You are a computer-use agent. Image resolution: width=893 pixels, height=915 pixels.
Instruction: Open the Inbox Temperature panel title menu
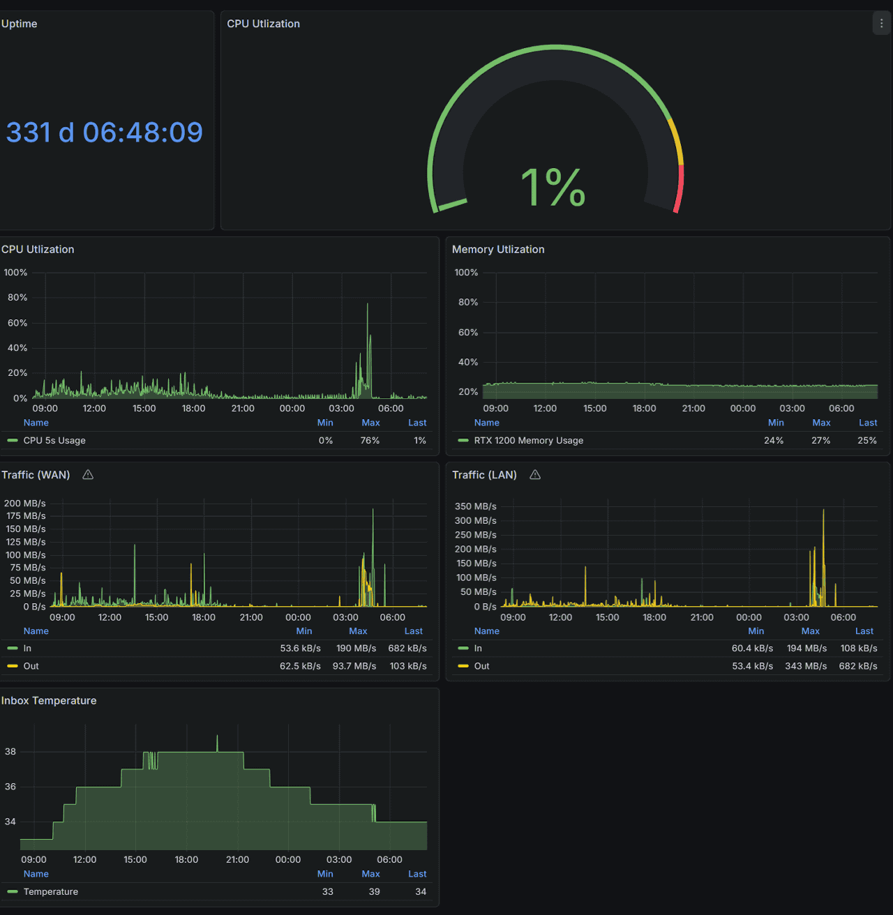tap(49, 701)
